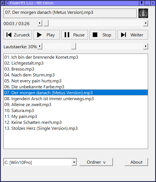Open the Ordner folder menu
The width and height of the screenshot is (156, 182).
tap(96, 162)
